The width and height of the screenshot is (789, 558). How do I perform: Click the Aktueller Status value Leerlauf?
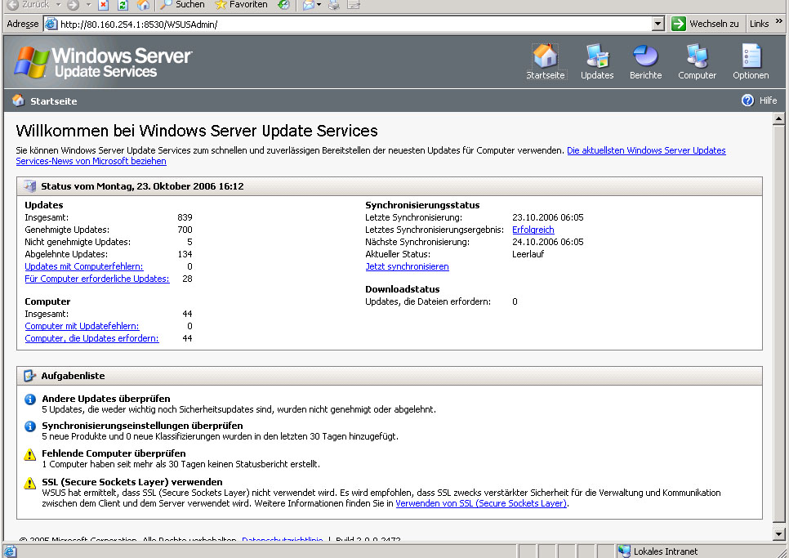528,254
